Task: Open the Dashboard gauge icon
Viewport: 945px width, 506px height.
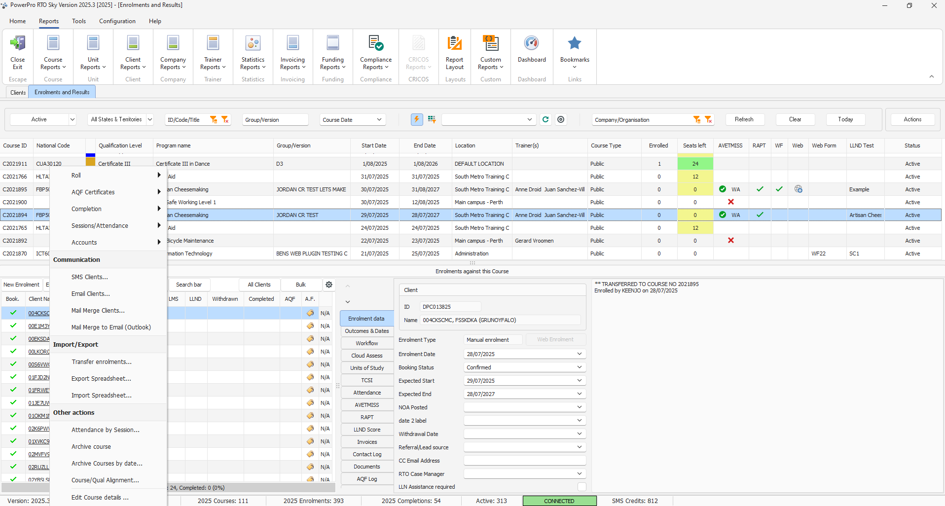Action: click(x=531, y=43)
